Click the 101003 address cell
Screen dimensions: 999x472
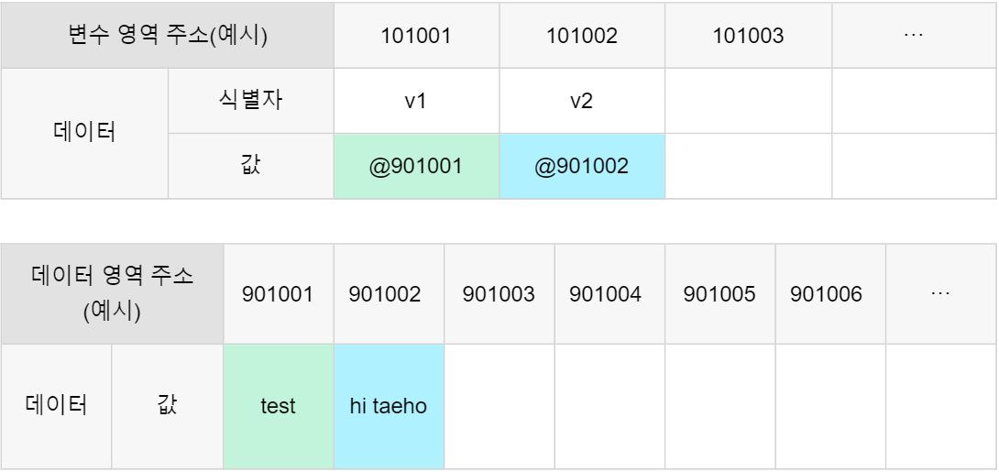point(748,36)
